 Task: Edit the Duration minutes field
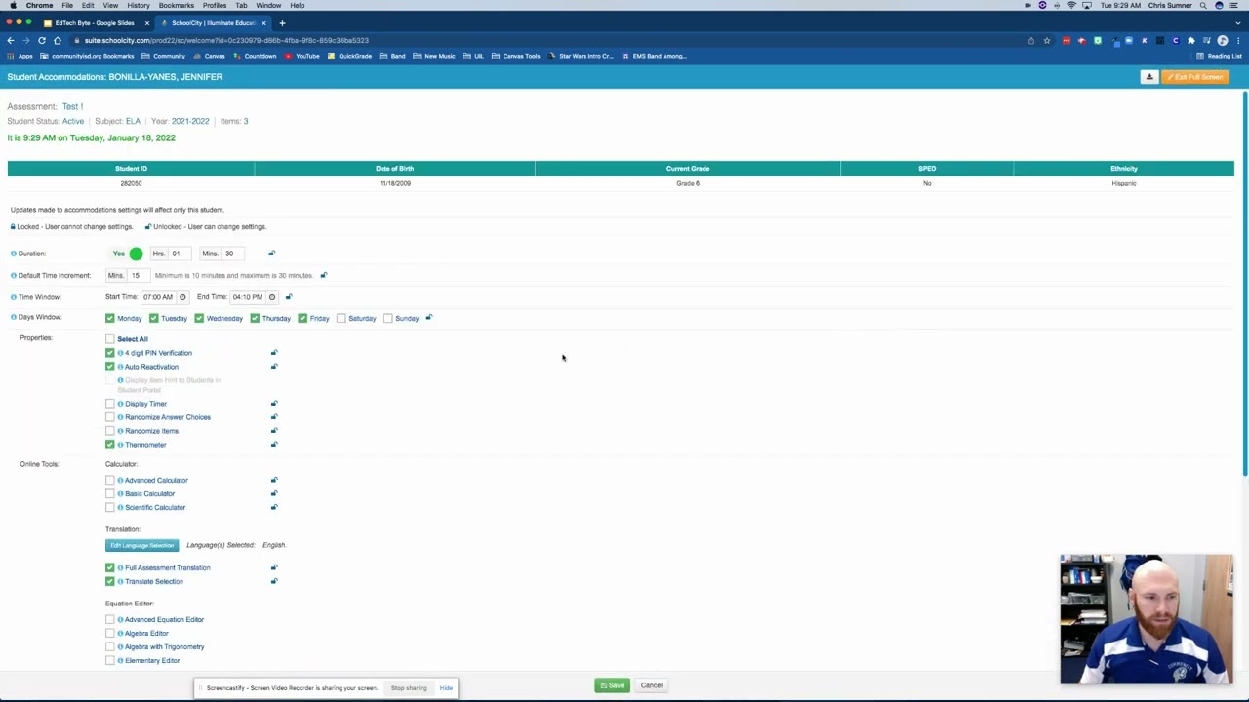click(x=232, y=253)
